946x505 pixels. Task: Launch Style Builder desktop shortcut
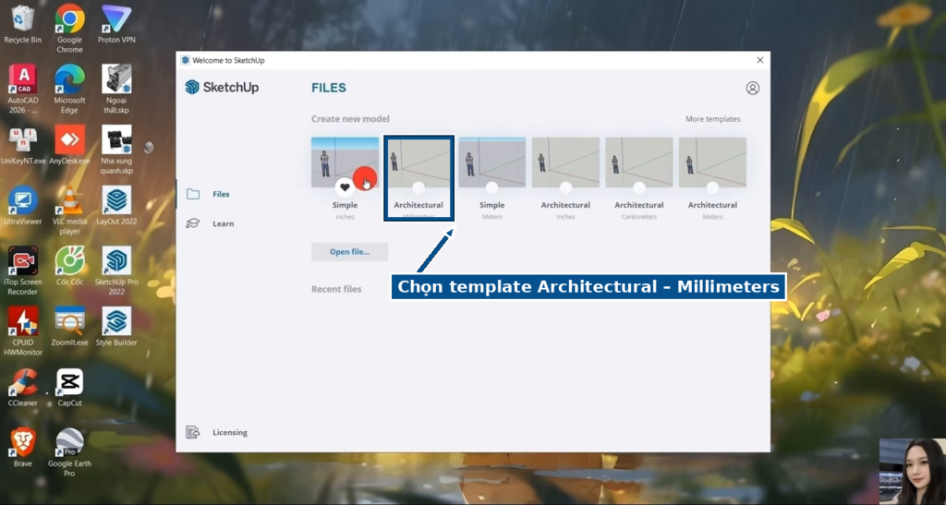(x=116, y=326)
